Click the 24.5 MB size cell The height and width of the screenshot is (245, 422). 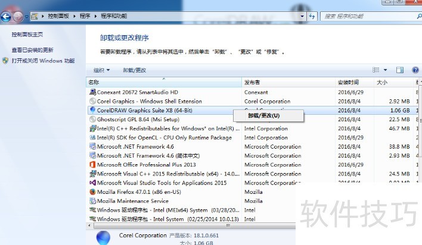tap(399, 174)
